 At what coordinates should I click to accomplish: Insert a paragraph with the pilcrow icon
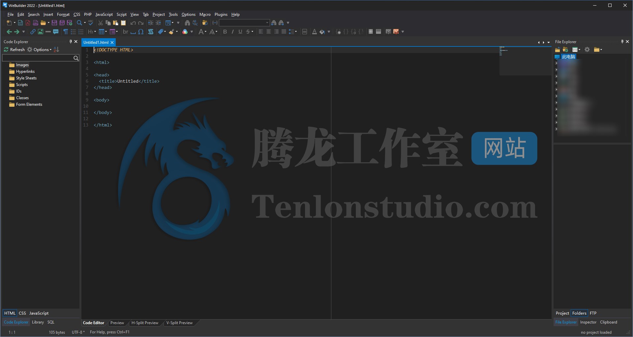(66, 32)
